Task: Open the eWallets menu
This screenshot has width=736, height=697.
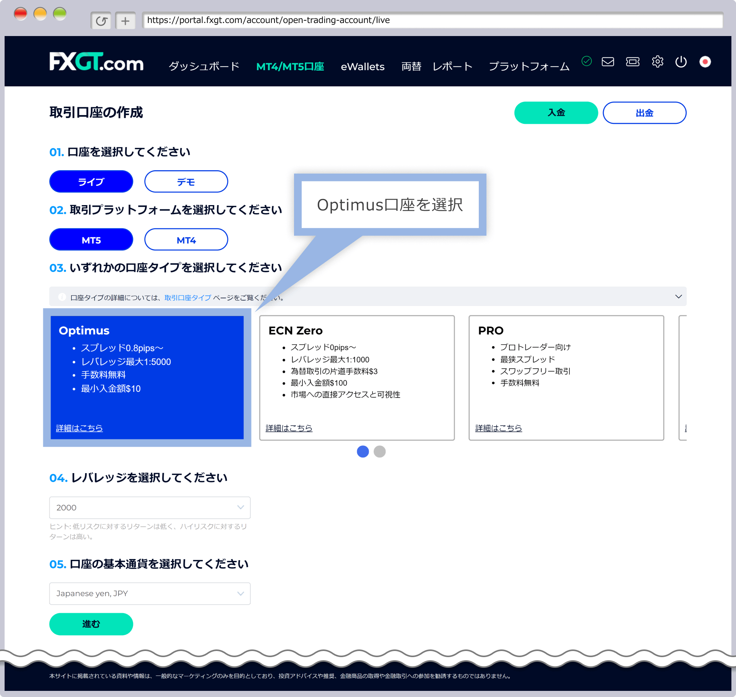Action: pos(363,67)
